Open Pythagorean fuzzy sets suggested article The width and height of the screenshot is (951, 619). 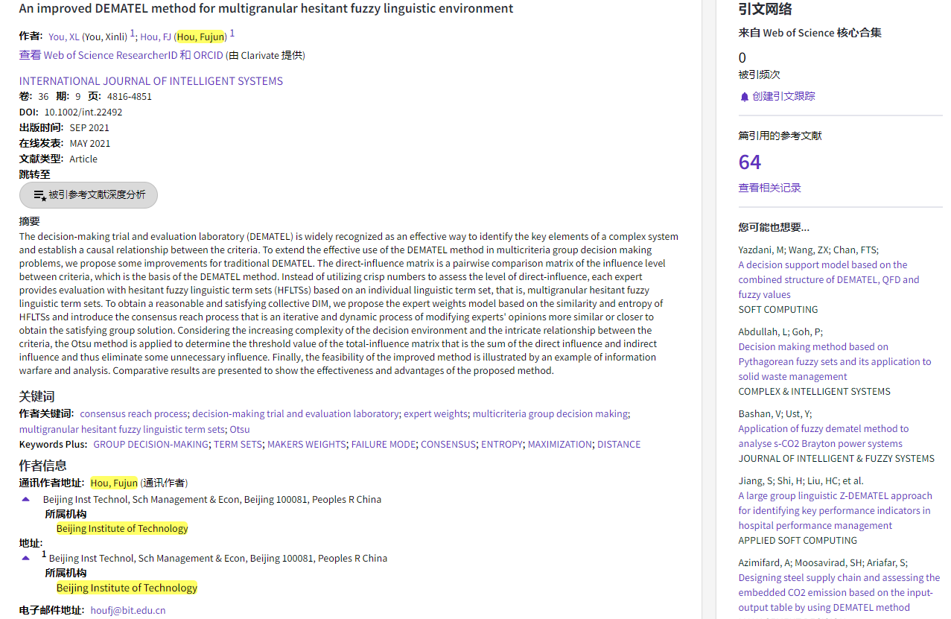[x=834, y=361]
